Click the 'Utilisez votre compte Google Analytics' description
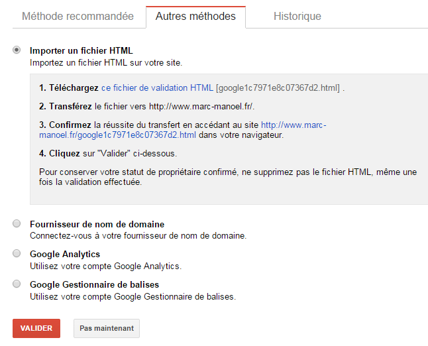This screenshot has height=346, width=428. coord(105,266)
